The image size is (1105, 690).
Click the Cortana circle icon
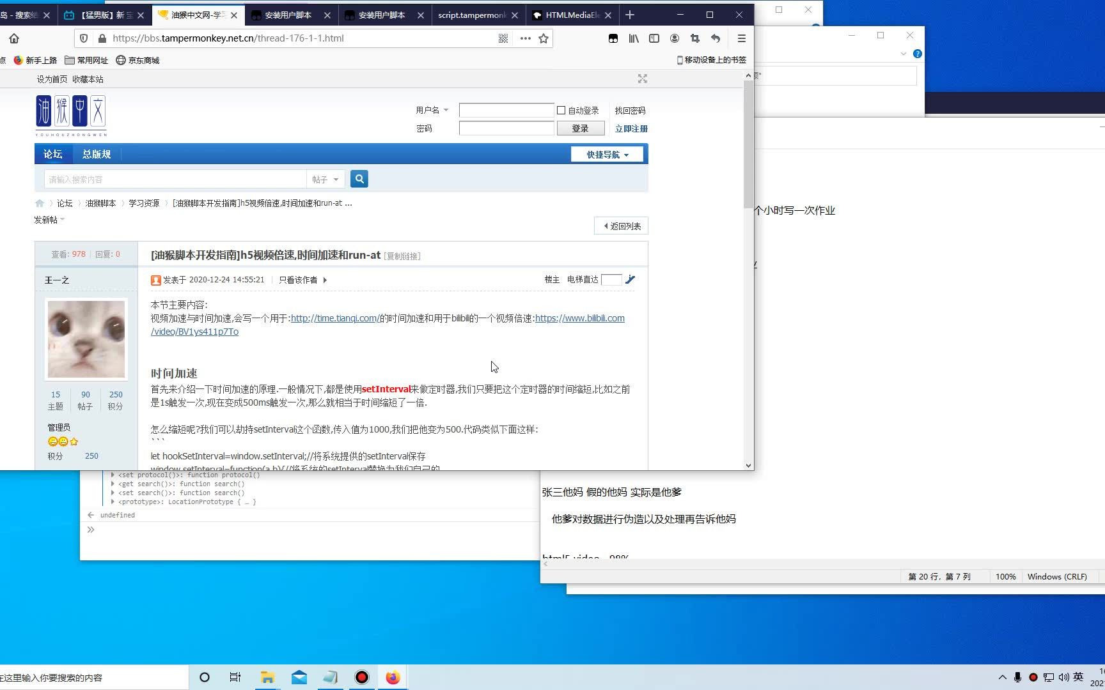(205, 677)
